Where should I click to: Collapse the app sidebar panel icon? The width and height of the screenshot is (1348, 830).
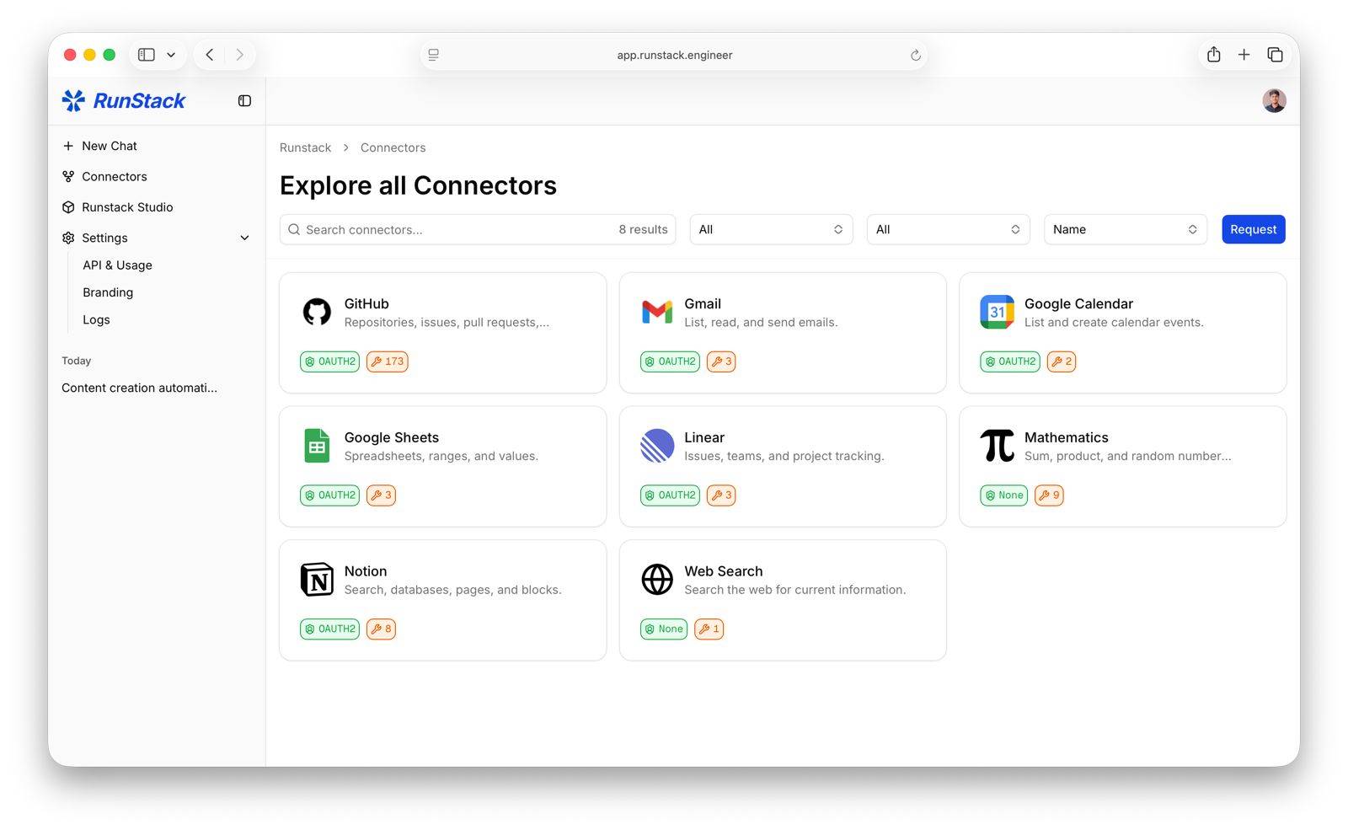point(244,101)
